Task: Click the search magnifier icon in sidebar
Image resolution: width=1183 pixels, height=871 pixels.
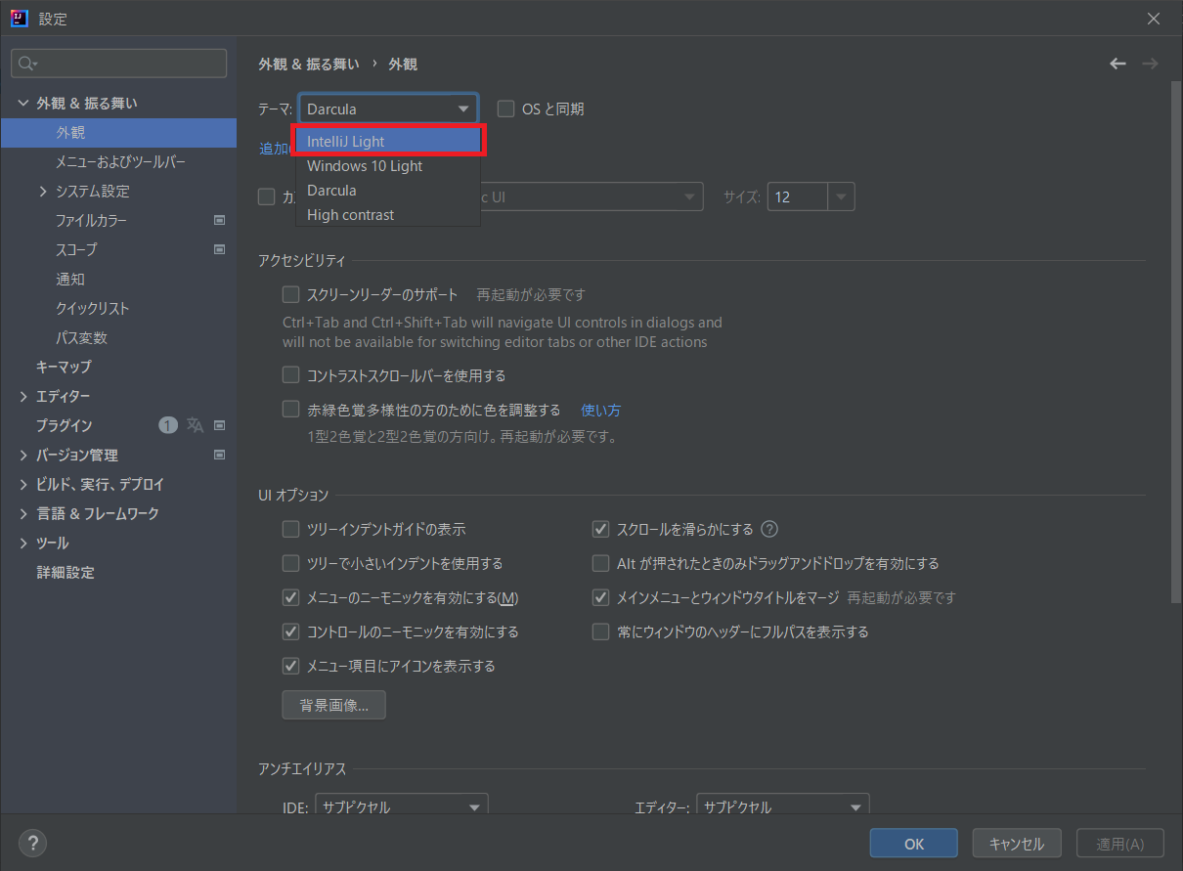Action: point(27,64)
